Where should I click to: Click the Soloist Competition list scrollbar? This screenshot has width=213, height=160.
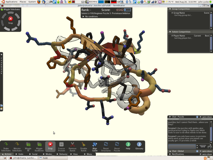tap(211, 43)
